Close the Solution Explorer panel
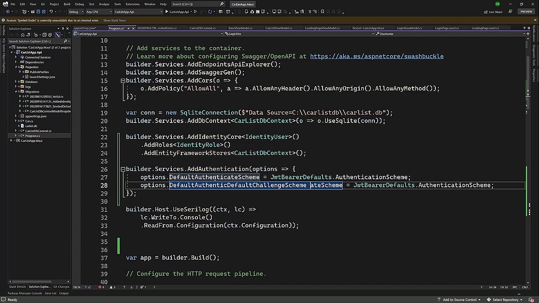The width and height of the screenshot is (539, 303). pos(67,29)
